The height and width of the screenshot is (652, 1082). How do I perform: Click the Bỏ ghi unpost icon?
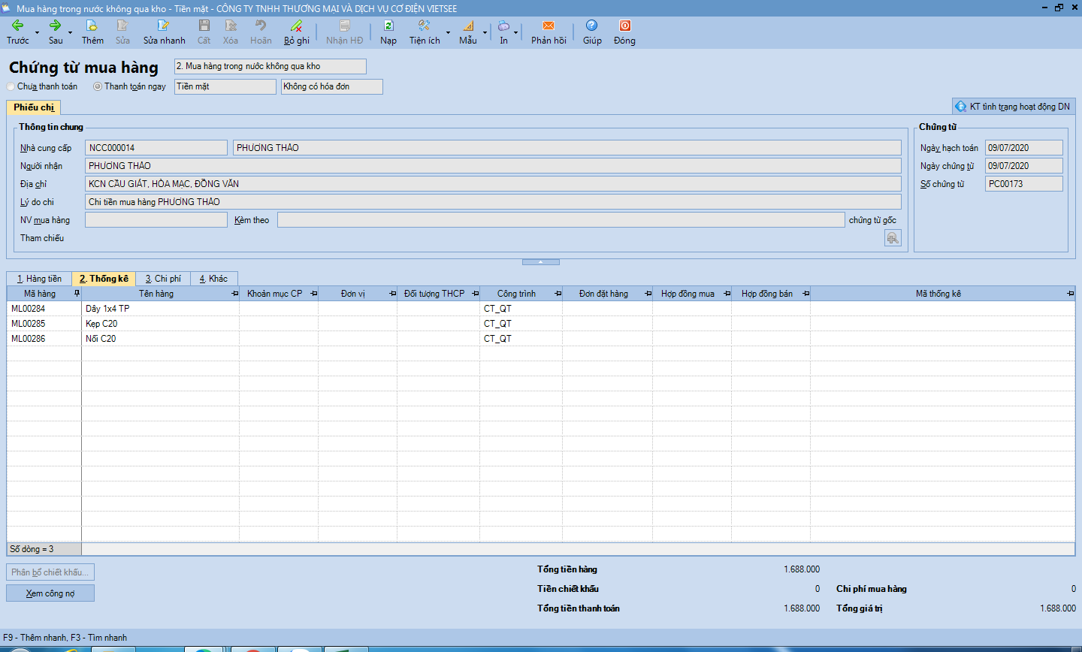click(296, 26)
